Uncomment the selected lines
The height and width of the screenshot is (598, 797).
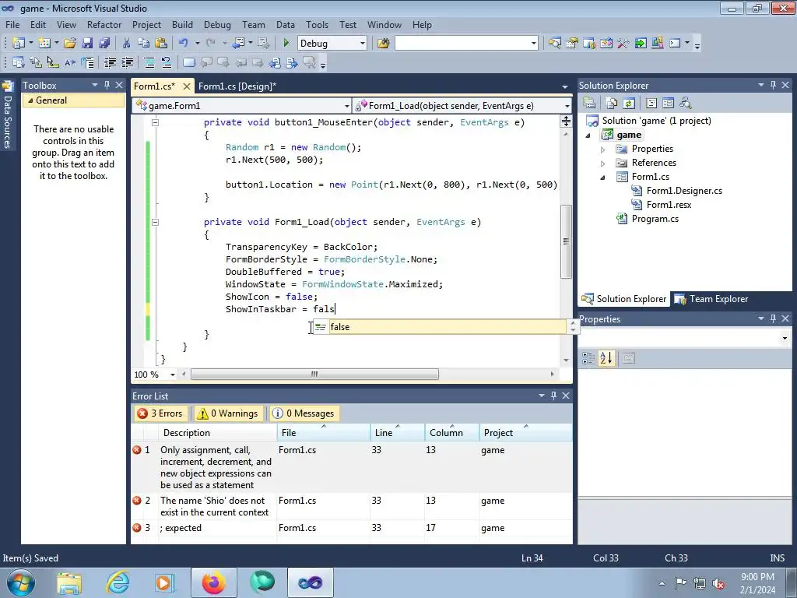167,62
